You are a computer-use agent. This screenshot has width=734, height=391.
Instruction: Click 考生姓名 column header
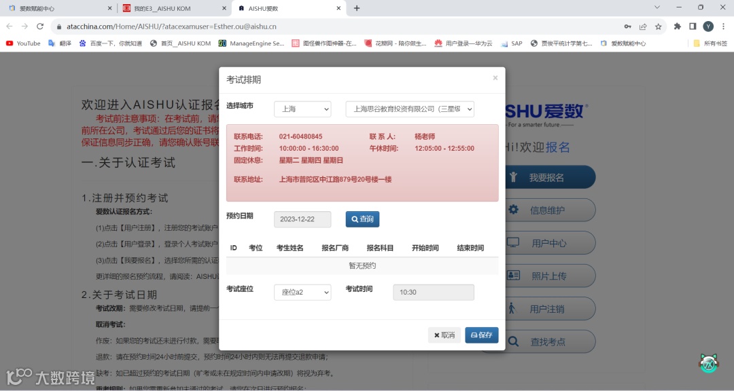290,248
